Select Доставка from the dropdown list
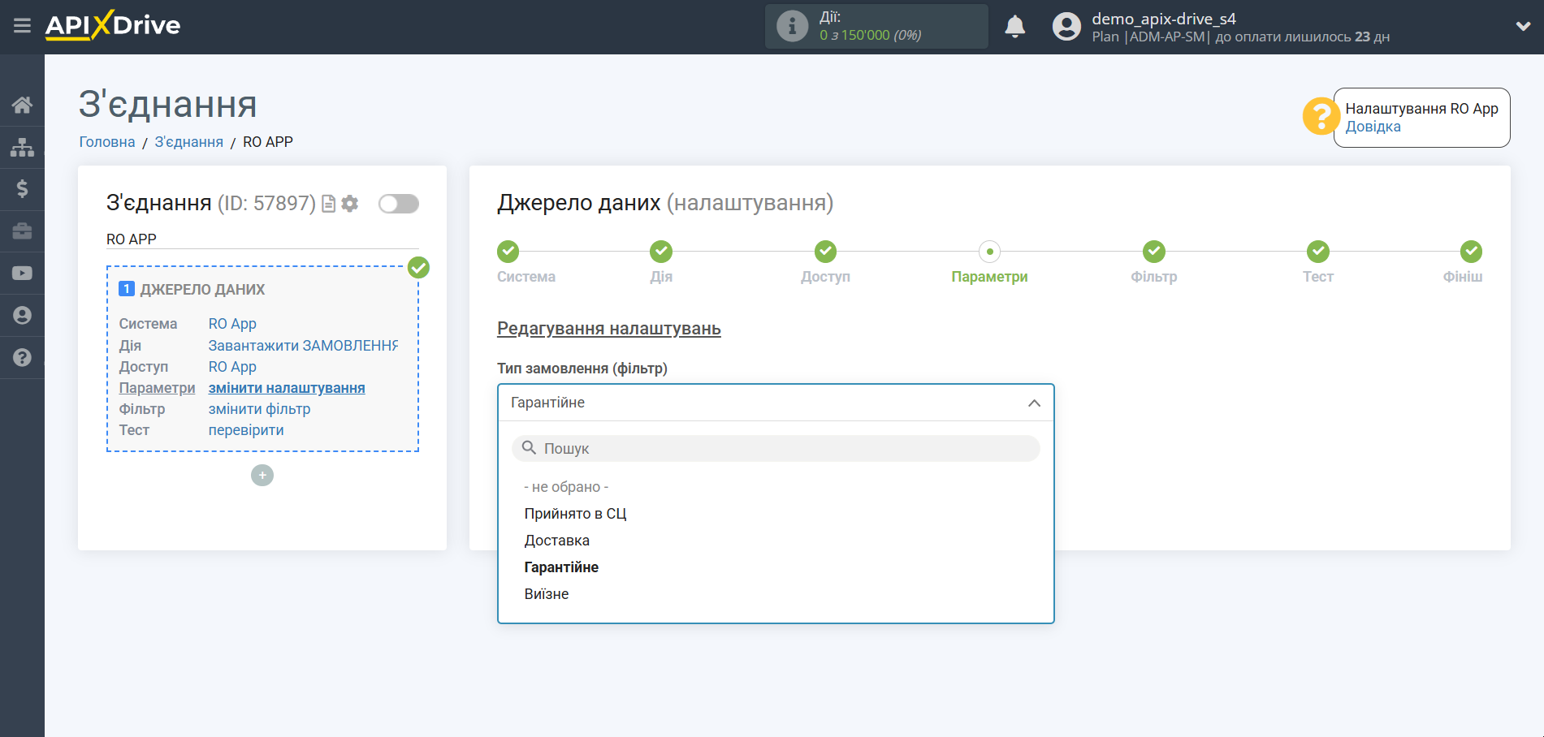This screenshot has height=737, width=1544. (x=556, y=539)
